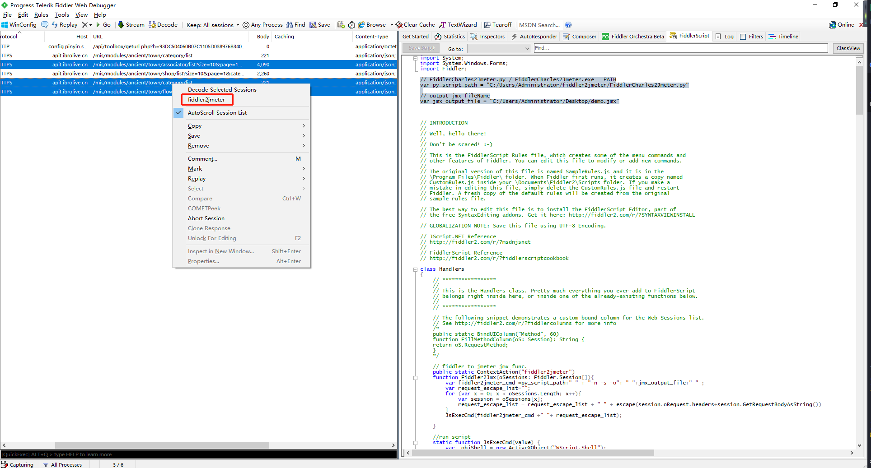Screen dimensions: 871x468
Task: Switch to the Get Started tab
Action: click(x=416, y=37)
